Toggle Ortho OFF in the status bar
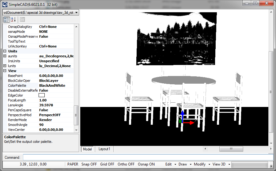Viewport: 276px width, 171px height. 126,164
